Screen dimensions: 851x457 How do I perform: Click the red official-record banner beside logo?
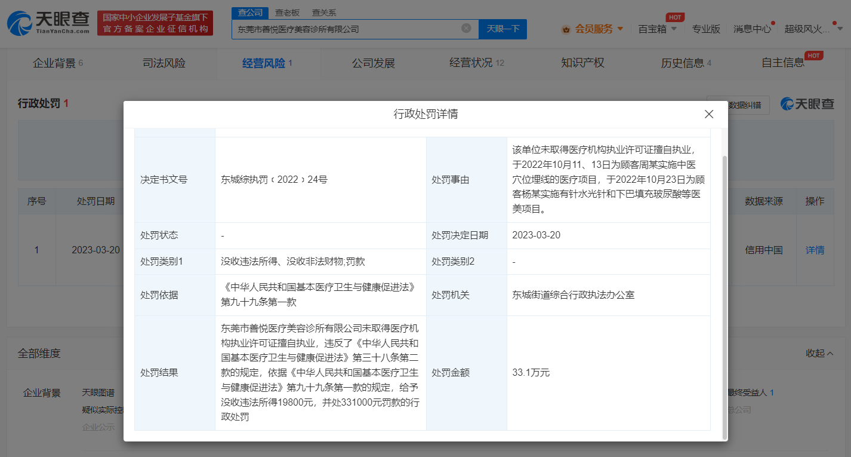155,23
